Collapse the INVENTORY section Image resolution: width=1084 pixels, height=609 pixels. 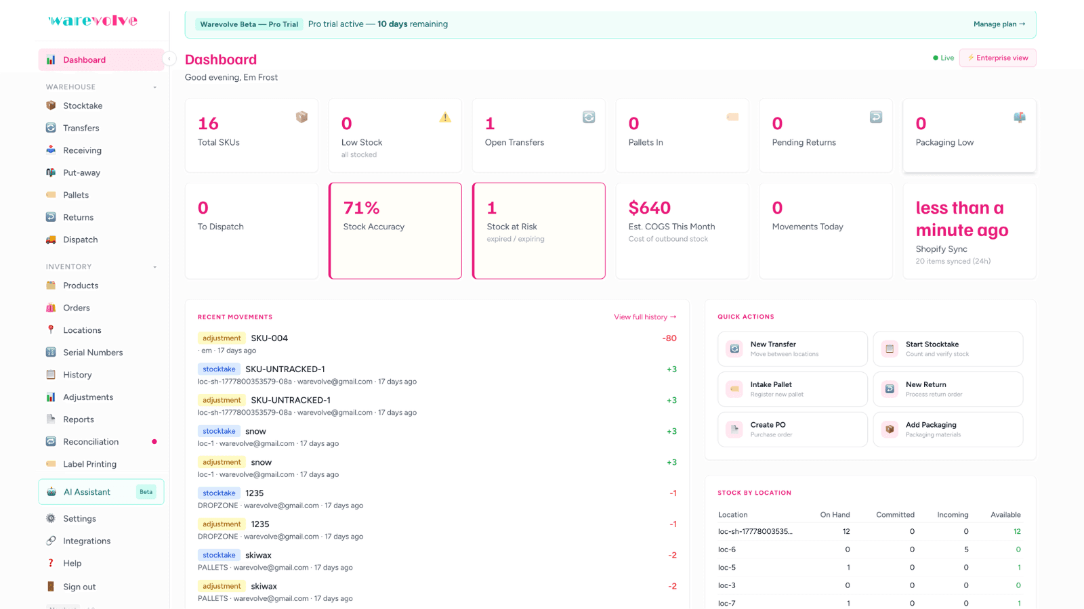coord(155,267)
